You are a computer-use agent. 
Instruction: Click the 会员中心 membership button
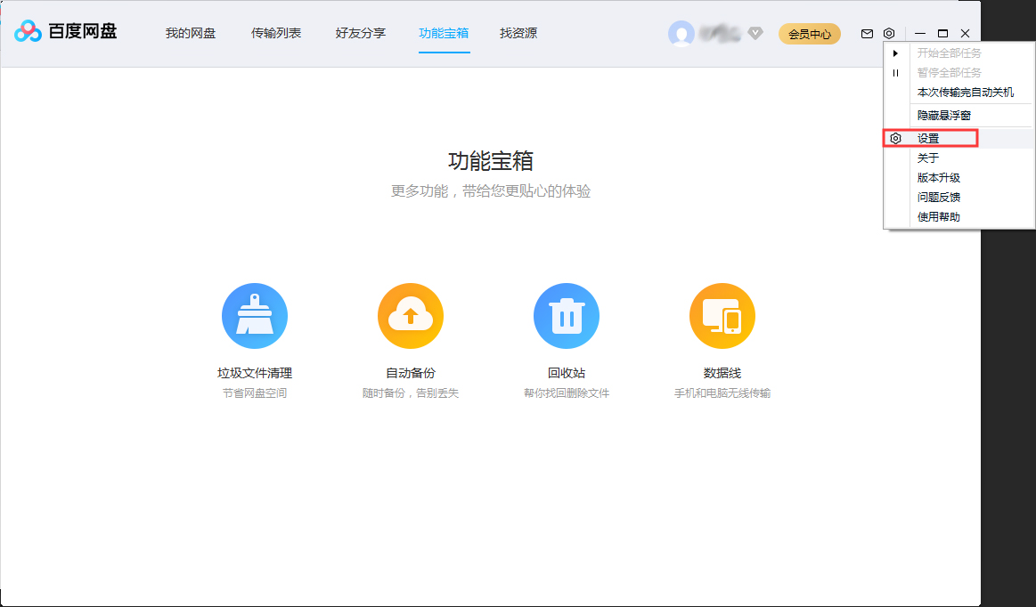(x=809, y=33)
